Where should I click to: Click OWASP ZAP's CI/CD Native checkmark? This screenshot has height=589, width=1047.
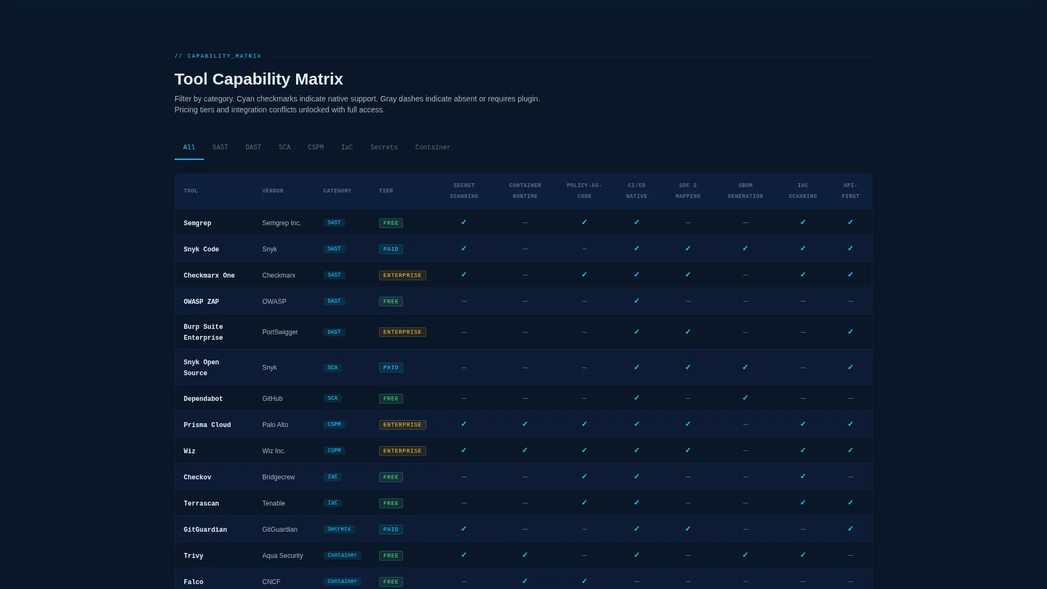tap(637, 301)
